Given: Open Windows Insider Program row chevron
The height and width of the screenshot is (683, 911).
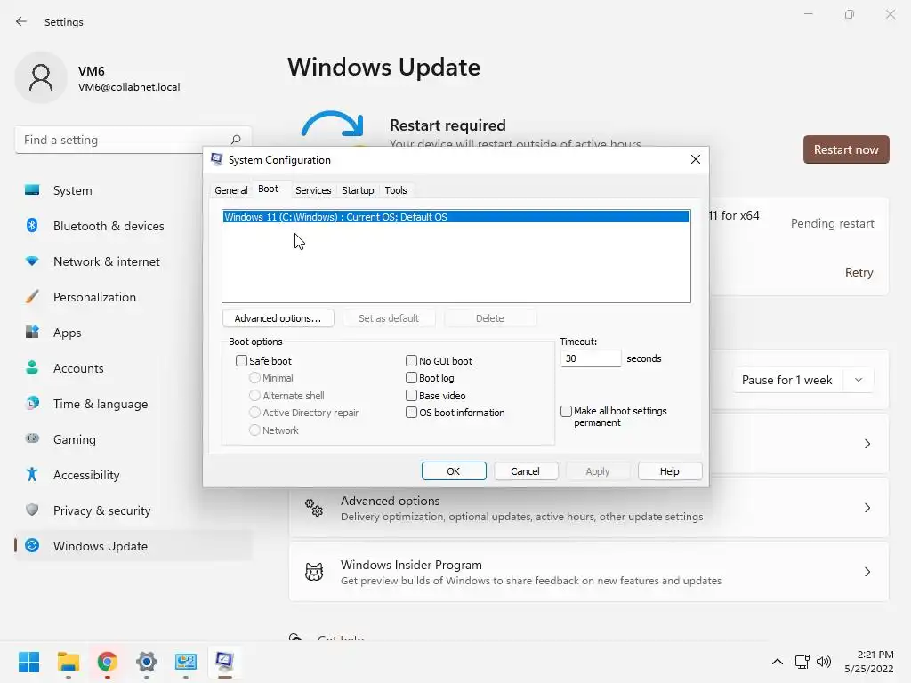Looking at the screenshot, I should (867, 572).
